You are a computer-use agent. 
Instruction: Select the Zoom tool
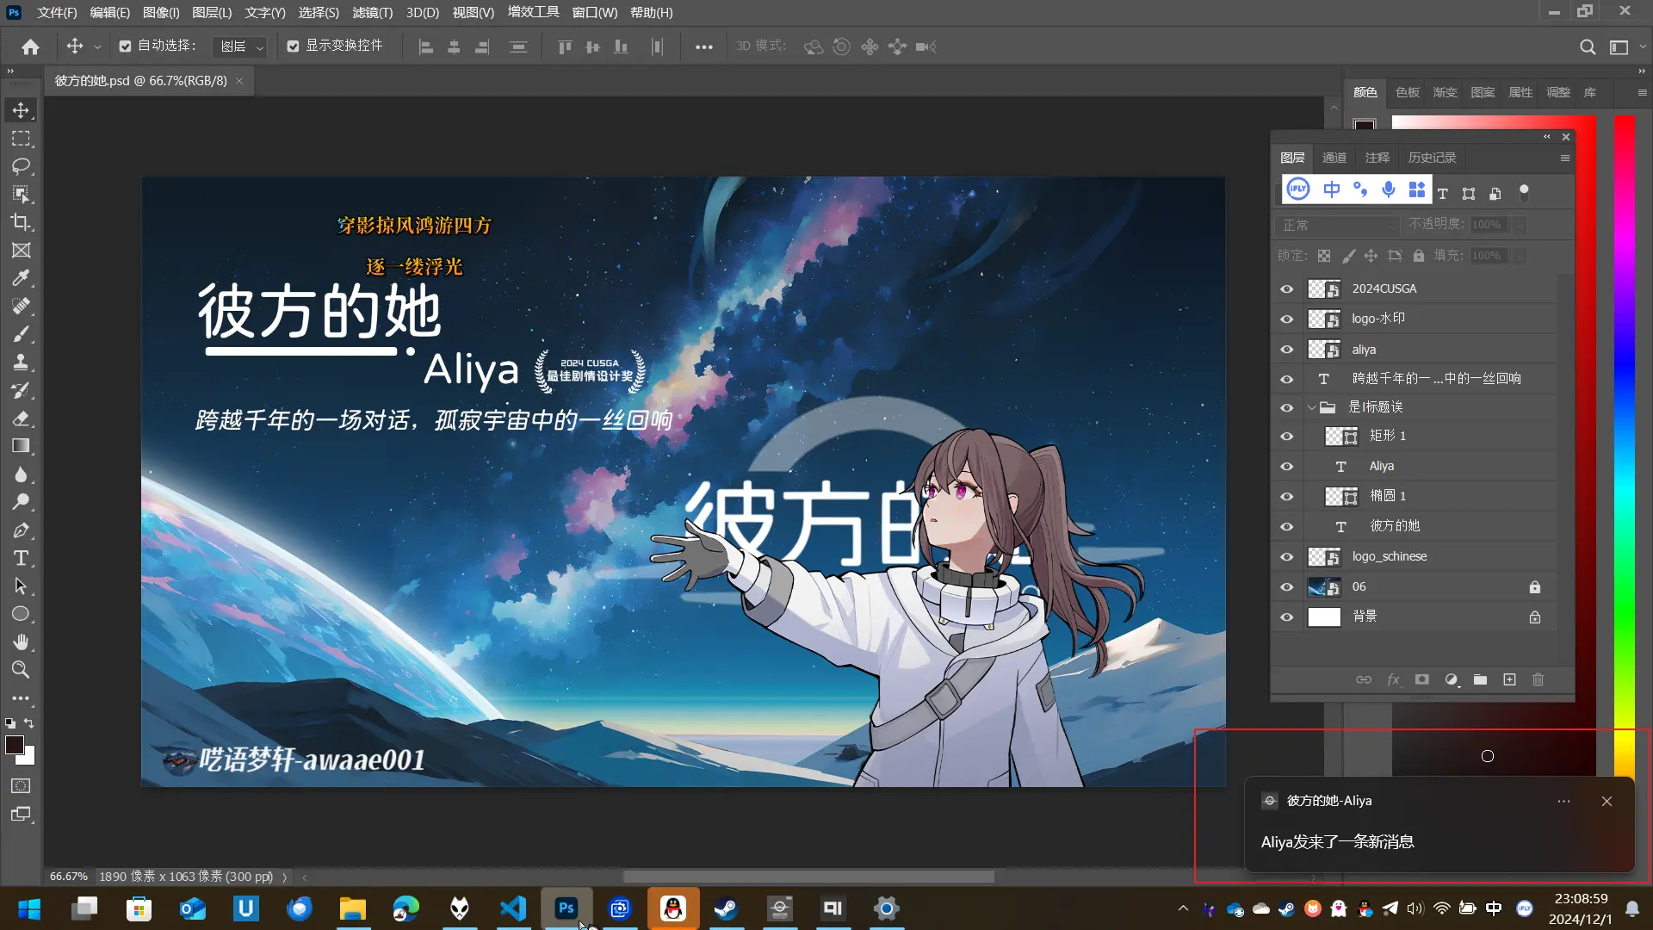pyautogui.click(x=21, y=670)
